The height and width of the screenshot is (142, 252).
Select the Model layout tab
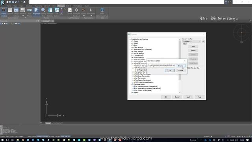pyautogui.click(x=48, y=123)
